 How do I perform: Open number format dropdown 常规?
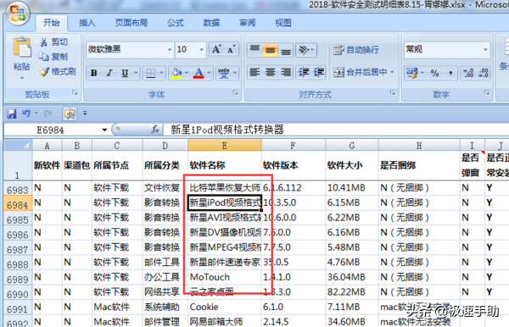coord(485,50)
